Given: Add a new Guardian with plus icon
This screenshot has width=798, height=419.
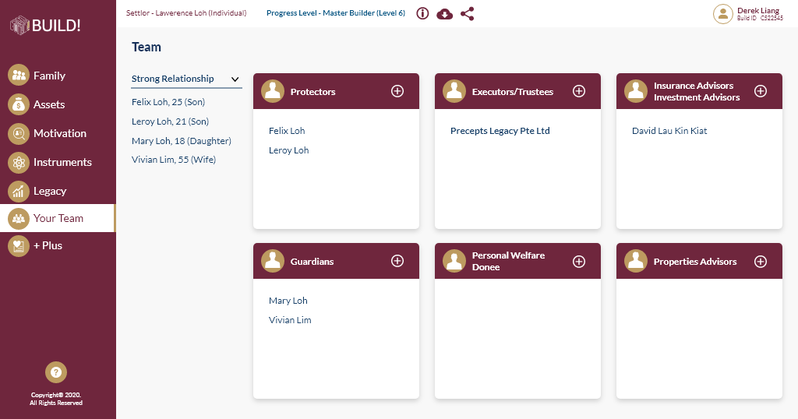Looking at the screenshot, I should coord(397,261).
